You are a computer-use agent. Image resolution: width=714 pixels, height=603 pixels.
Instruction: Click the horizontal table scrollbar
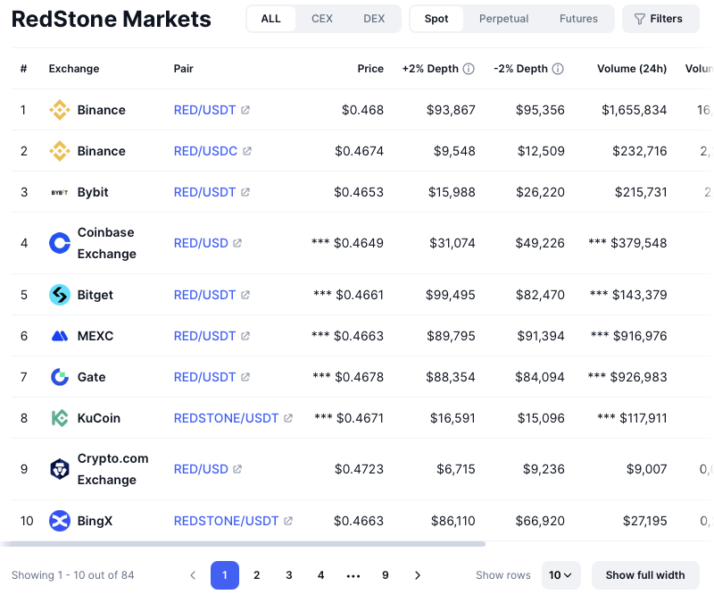[x=243, y=544]
